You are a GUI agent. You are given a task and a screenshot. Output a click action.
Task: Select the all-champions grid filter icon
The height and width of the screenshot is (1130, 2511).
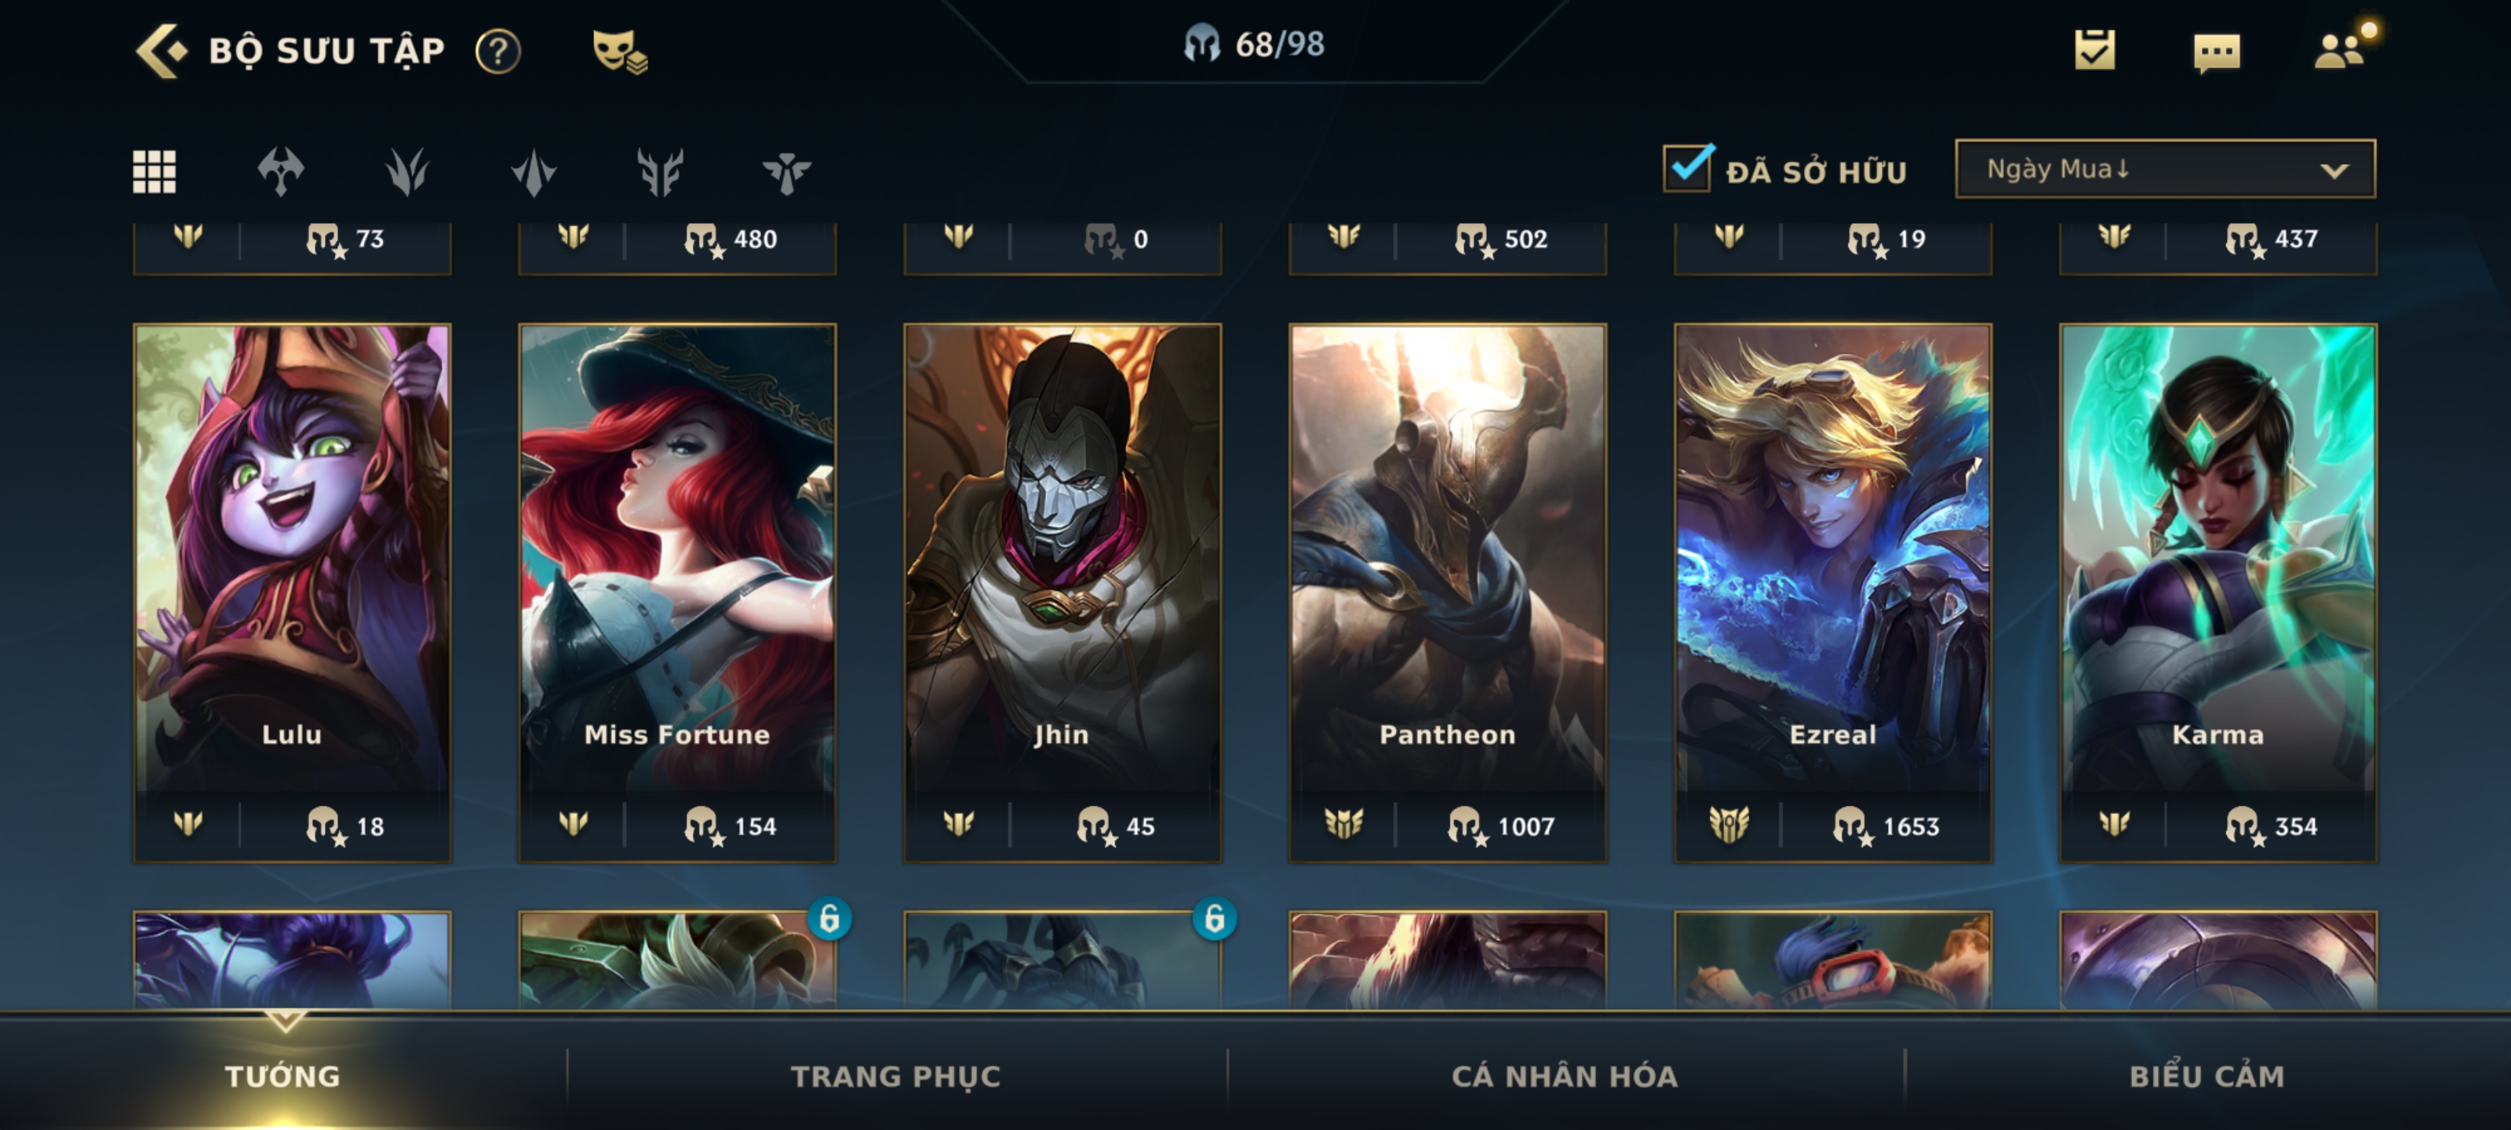[x=154, y=172]
